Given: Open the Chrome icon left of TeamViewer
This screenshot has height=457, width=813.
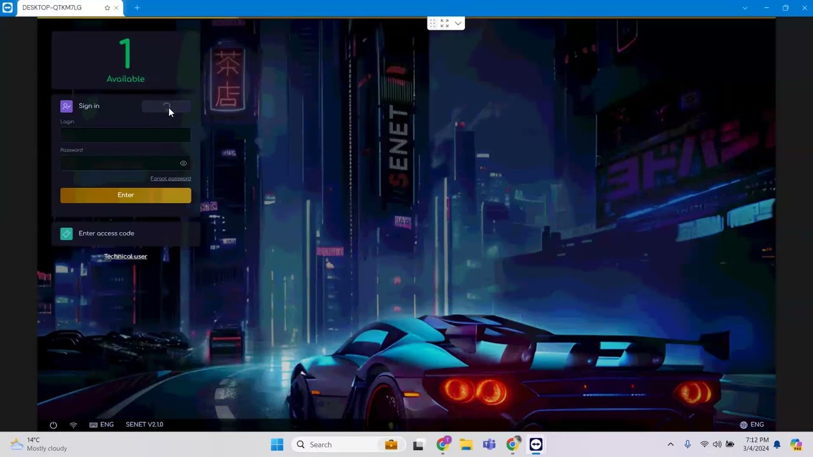Looking at the screenshot, I should click(x=513, y=444).
